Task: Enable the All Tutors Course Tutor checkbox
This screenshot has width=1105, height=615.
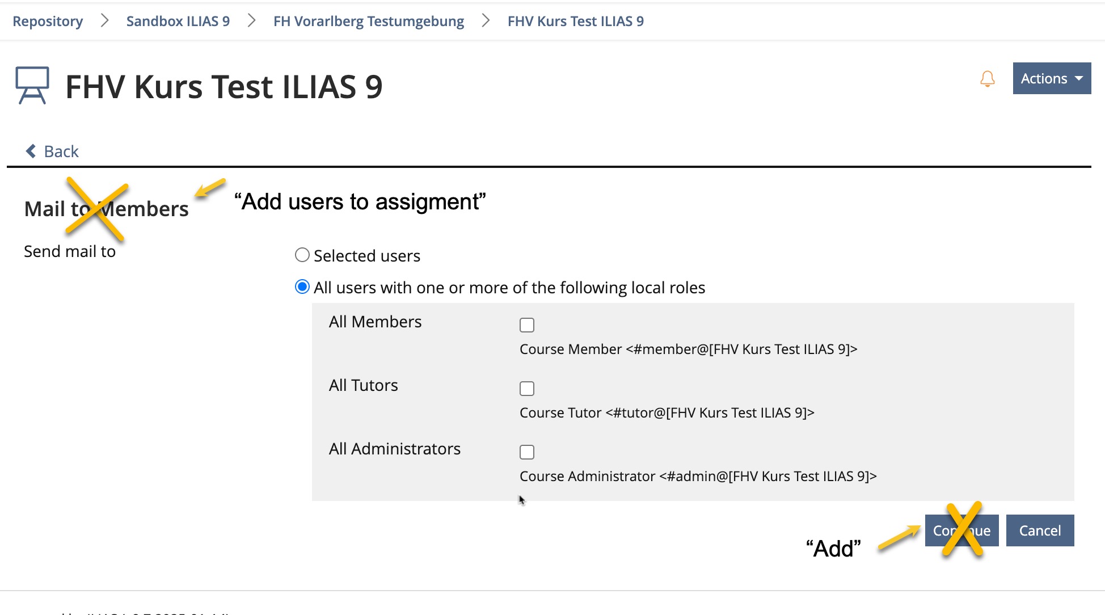Action: (x=527, y=389)
